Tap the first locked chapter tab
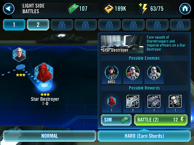Screen dimensions: 194x145 (62, 25)
